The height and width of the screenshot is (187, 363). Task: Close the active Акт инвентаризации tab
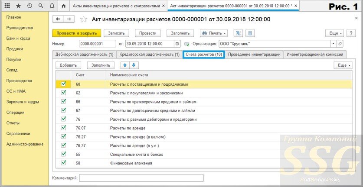[296, 6]
